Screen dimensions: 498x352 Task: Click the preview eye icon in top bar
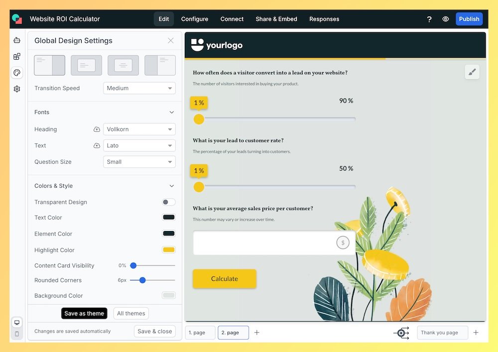pos(446,19)
